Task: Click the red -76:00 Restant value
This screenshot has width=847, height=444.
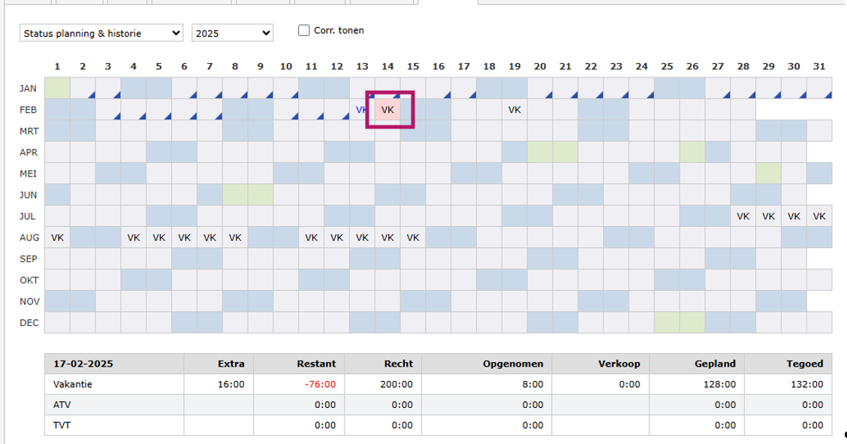Action: click(x=321, y=384)
